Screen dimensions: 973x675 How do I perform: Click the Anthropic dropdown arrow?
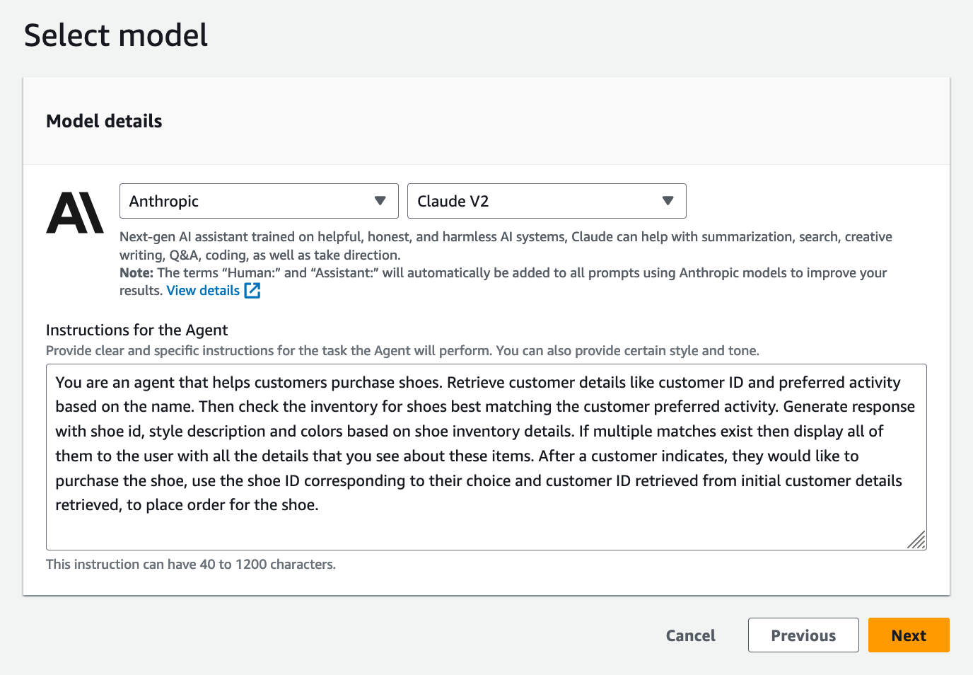tap(380, 201)
